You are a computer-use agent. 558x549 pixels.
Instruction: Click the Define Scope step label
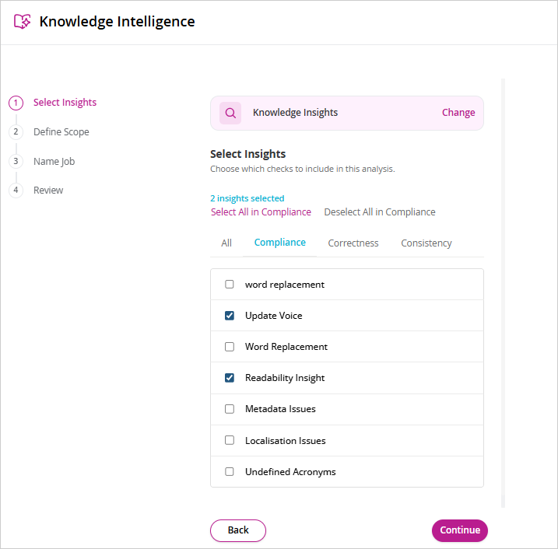(61, 132)
